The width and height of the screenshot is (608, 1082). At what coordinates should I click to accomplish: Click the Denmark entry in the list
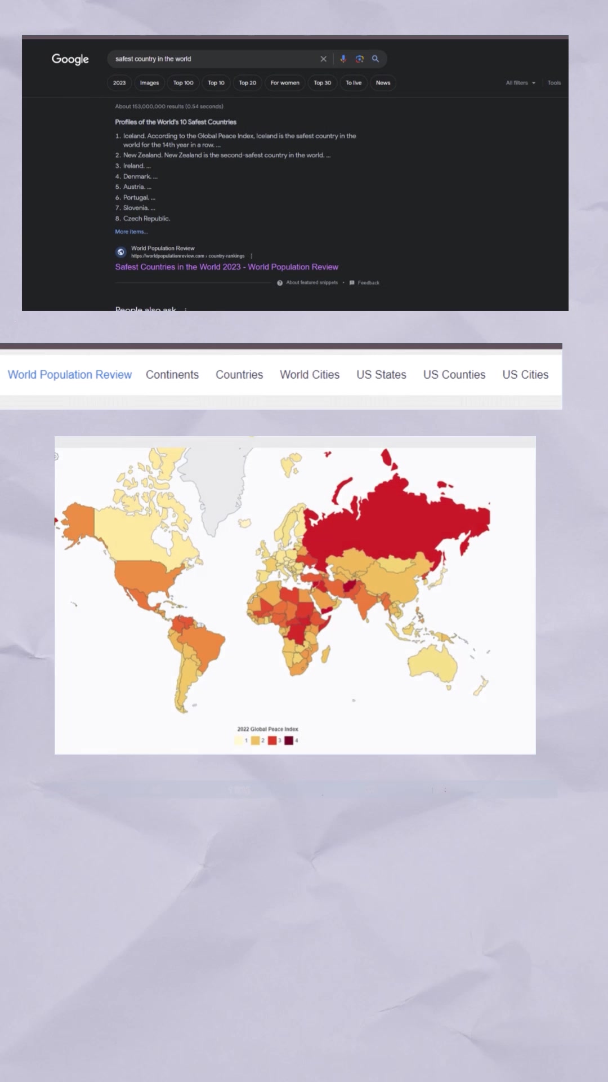coord(136,176)
